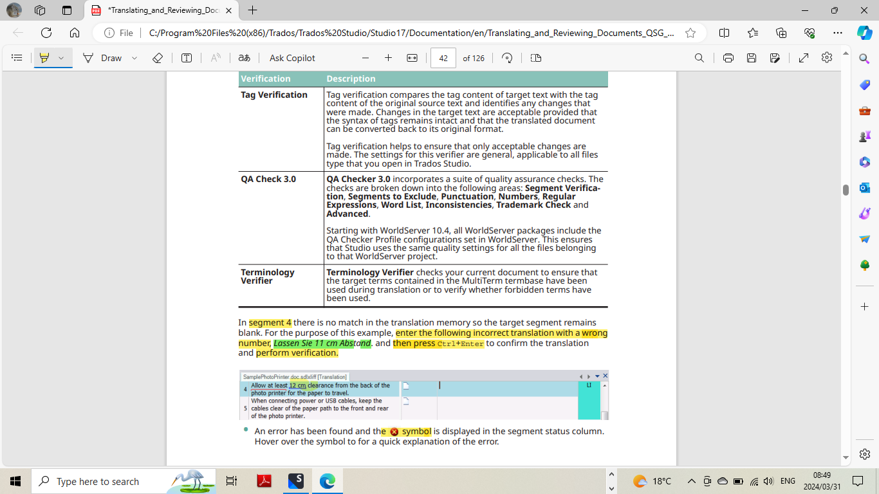Viewport: 879px width, 494px height.
Task: Click the taskbar search box
Action: tap(124, 481)
